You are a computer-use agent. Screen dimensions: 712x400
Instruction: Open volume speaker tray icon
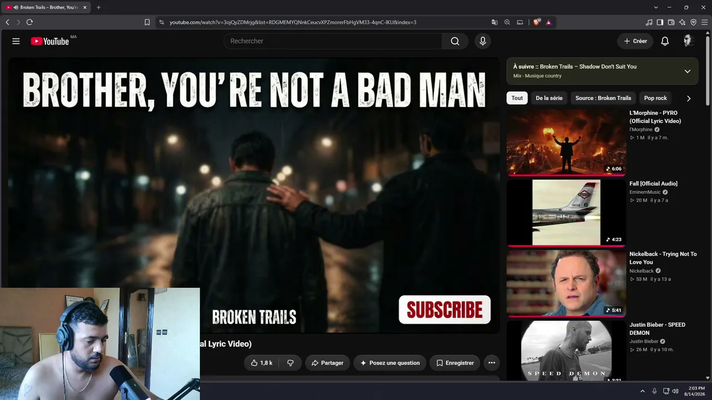pyautogui.click(x=675, y=391)
